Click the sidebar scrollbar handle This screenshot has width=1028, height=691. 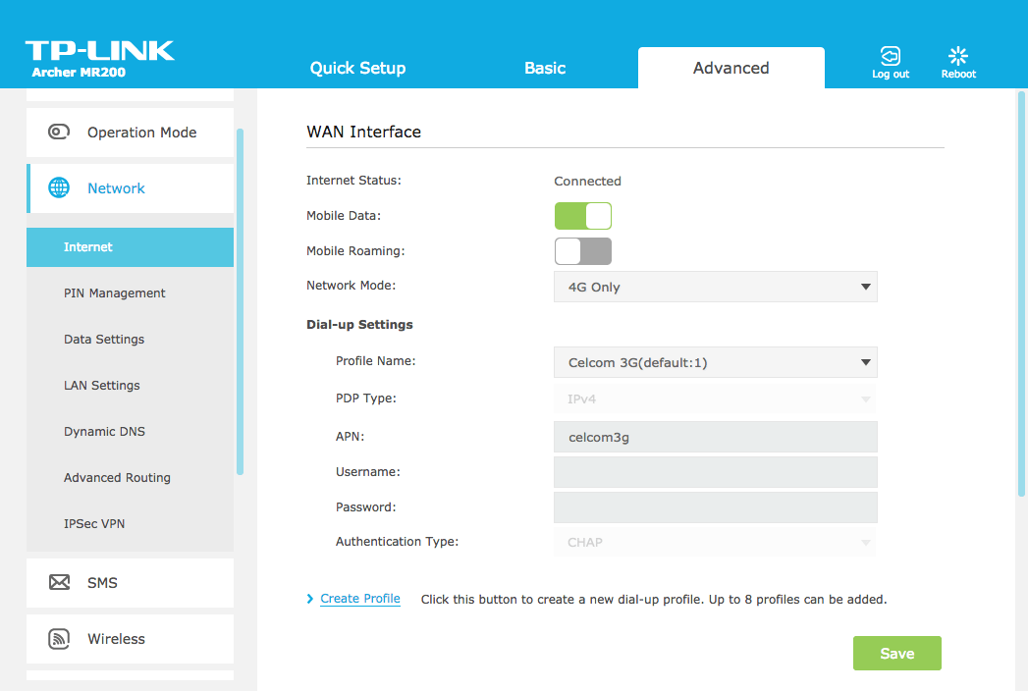click(x=240, y=301)
